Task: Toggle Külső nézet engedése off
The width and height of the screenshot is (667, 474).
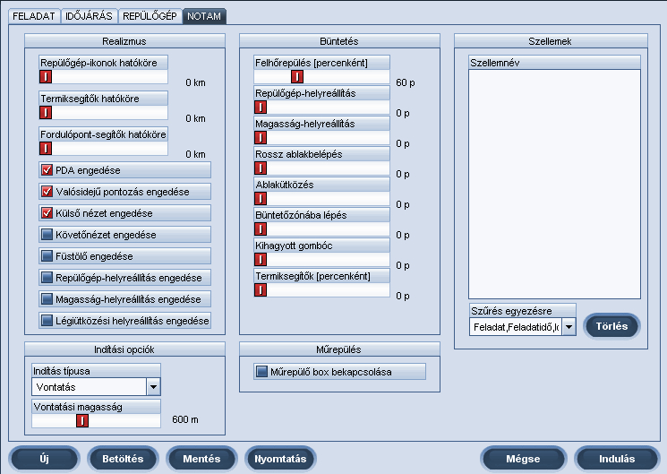Action: pos(47,213)
